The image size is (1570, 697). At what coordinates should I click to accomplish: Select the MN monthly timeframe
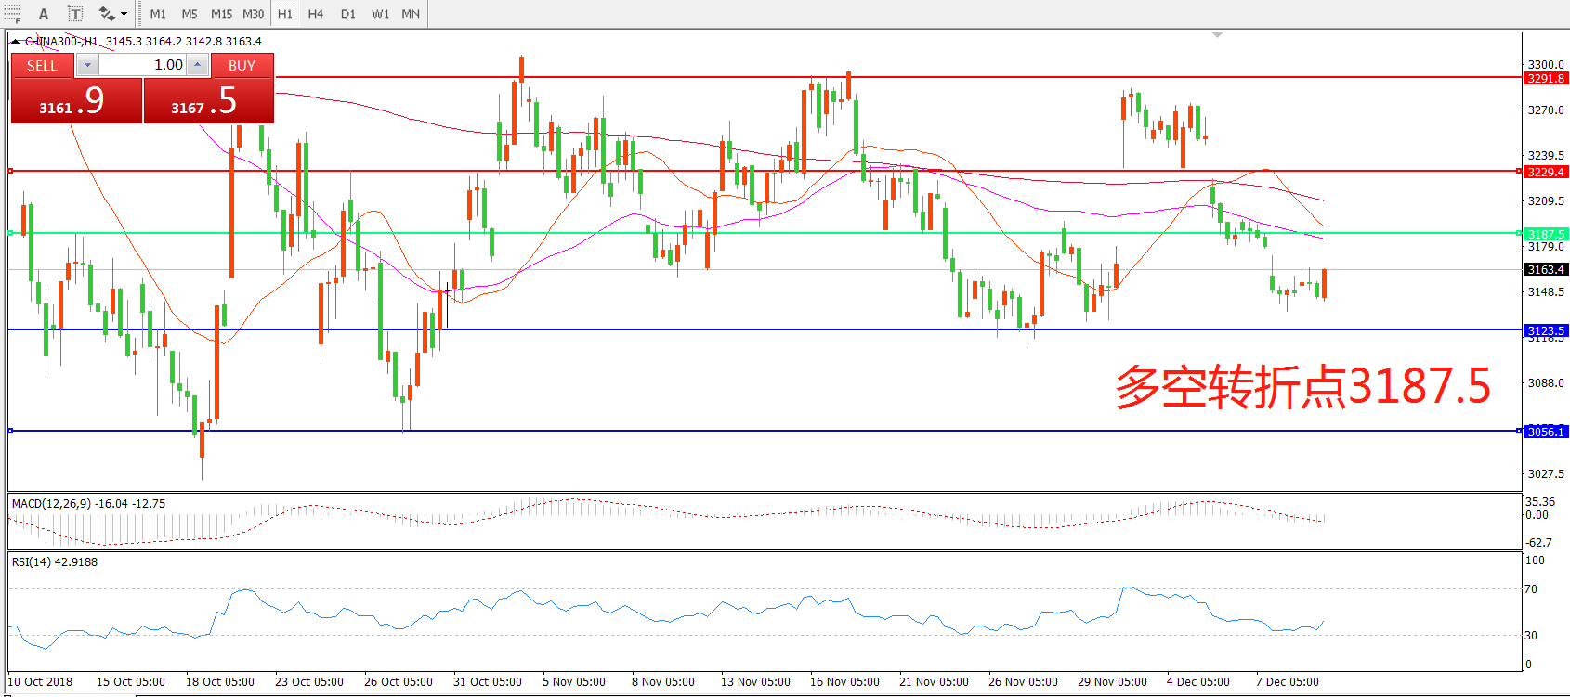tap(411, 14)
